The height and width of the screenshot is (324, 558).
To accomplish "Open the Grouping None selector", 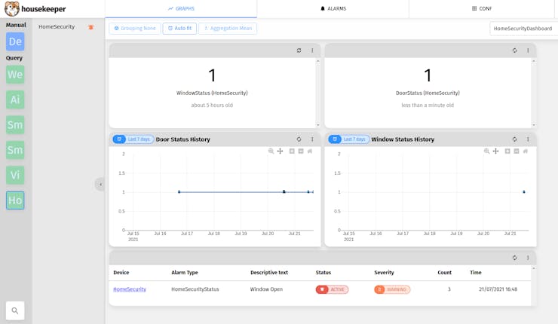I will (x=135, y=29).
